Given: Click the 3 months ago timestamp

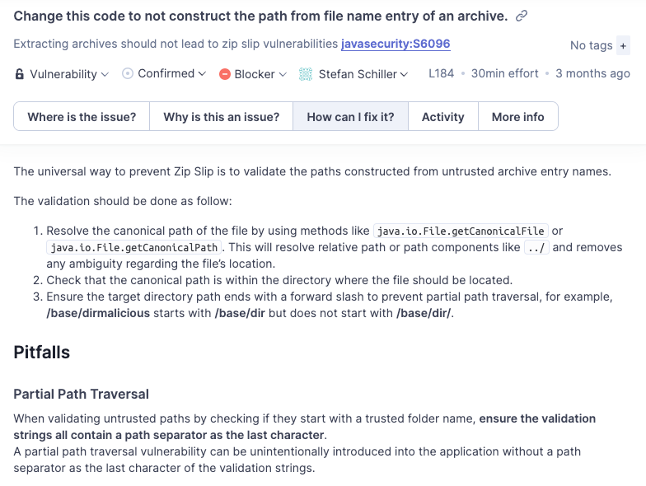Looking at the screenshot, I should [592, 73].
